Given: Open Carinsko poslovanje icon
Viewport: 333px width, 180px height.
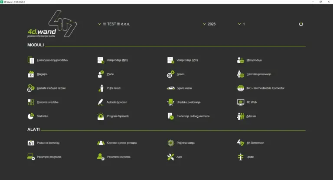Looking at the screenshot, I should point(240,74).
